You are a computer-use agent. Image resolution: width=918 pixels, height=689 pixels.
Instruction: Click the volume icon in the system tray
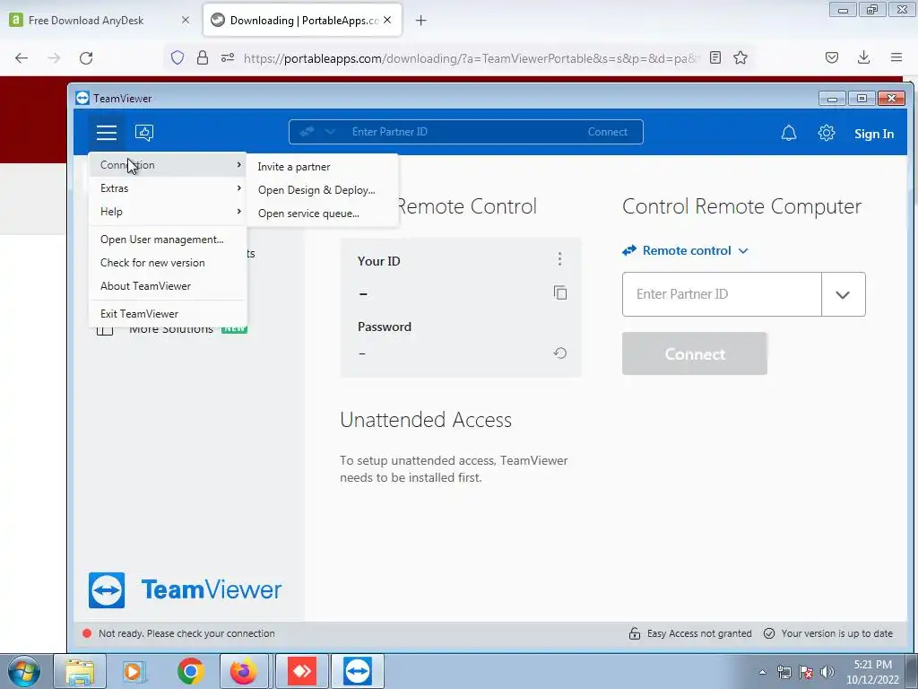[827, 672]
